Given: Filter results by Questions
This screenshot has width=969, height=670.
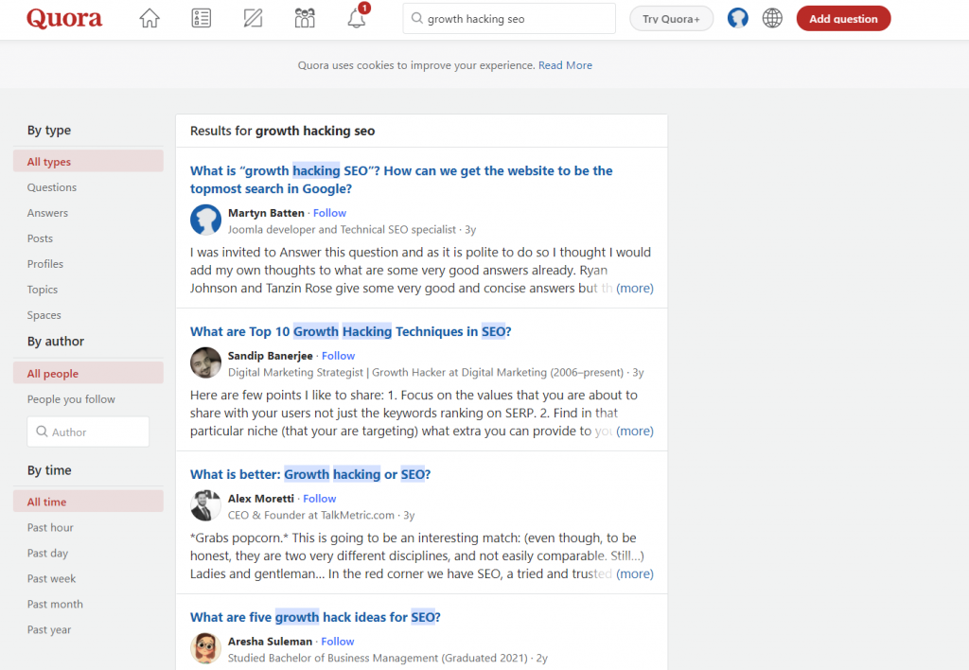Looking at the screenshot, I should click(52, 187).
